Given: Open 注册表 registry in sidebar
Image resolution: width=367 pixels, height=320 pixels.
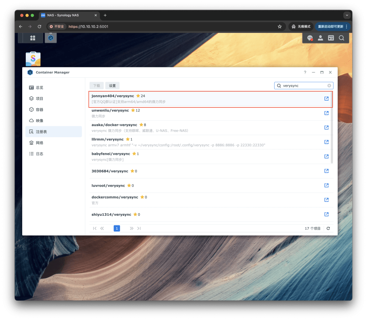Looking at the screenshot, I should point(54,132).
